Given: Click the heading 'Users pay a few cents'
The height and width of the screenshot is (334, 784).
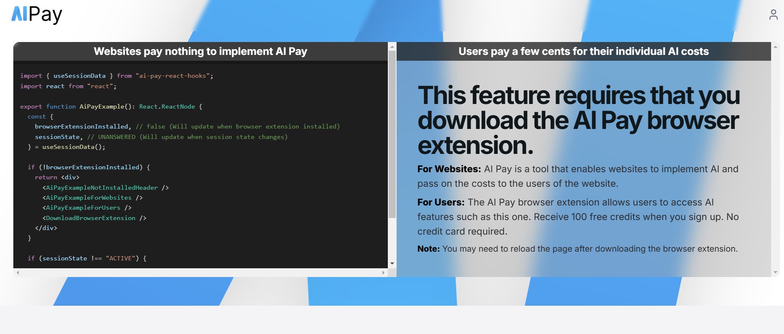Looking at the screenshot, I should (x=584, y=51).
